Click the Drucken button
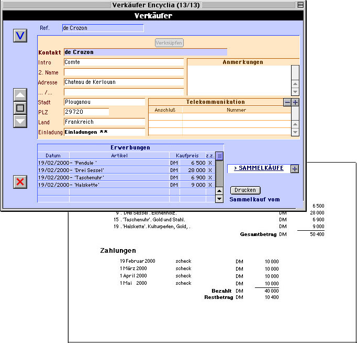Viewport: 357px width, 343px height. [245, 190]
